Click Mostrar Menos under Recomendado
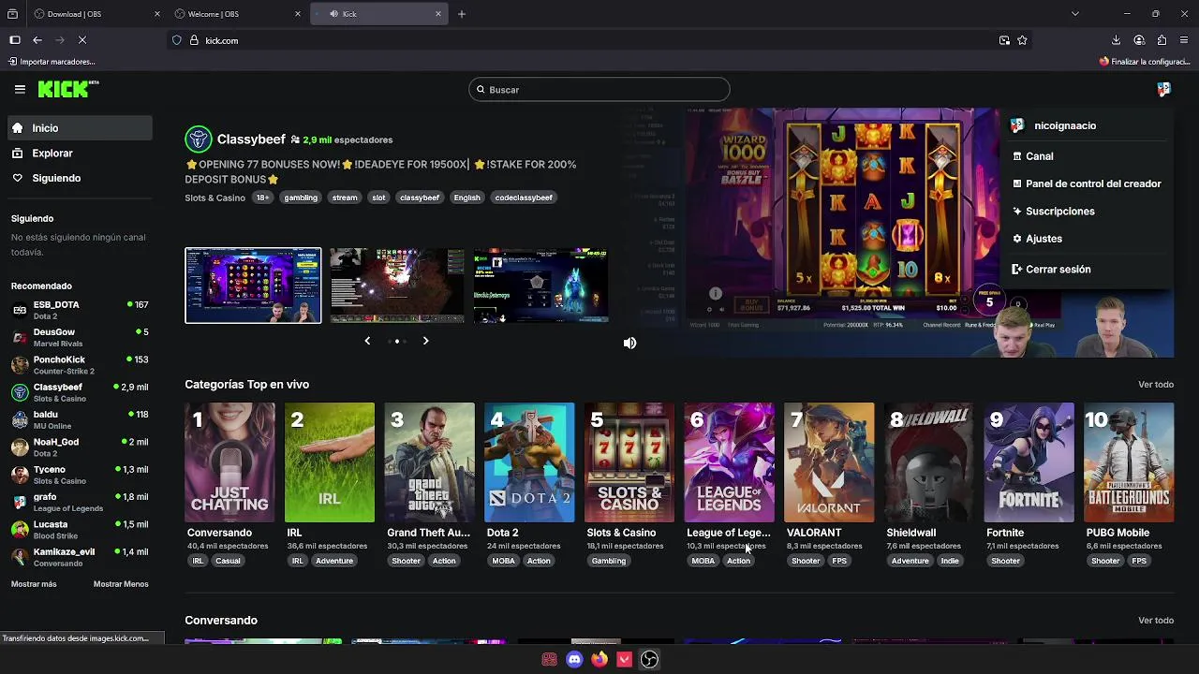 coord(121,584)
